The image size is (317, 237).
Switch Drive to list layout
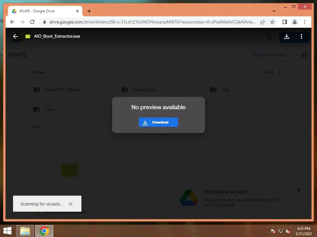(x=304, y=55)
